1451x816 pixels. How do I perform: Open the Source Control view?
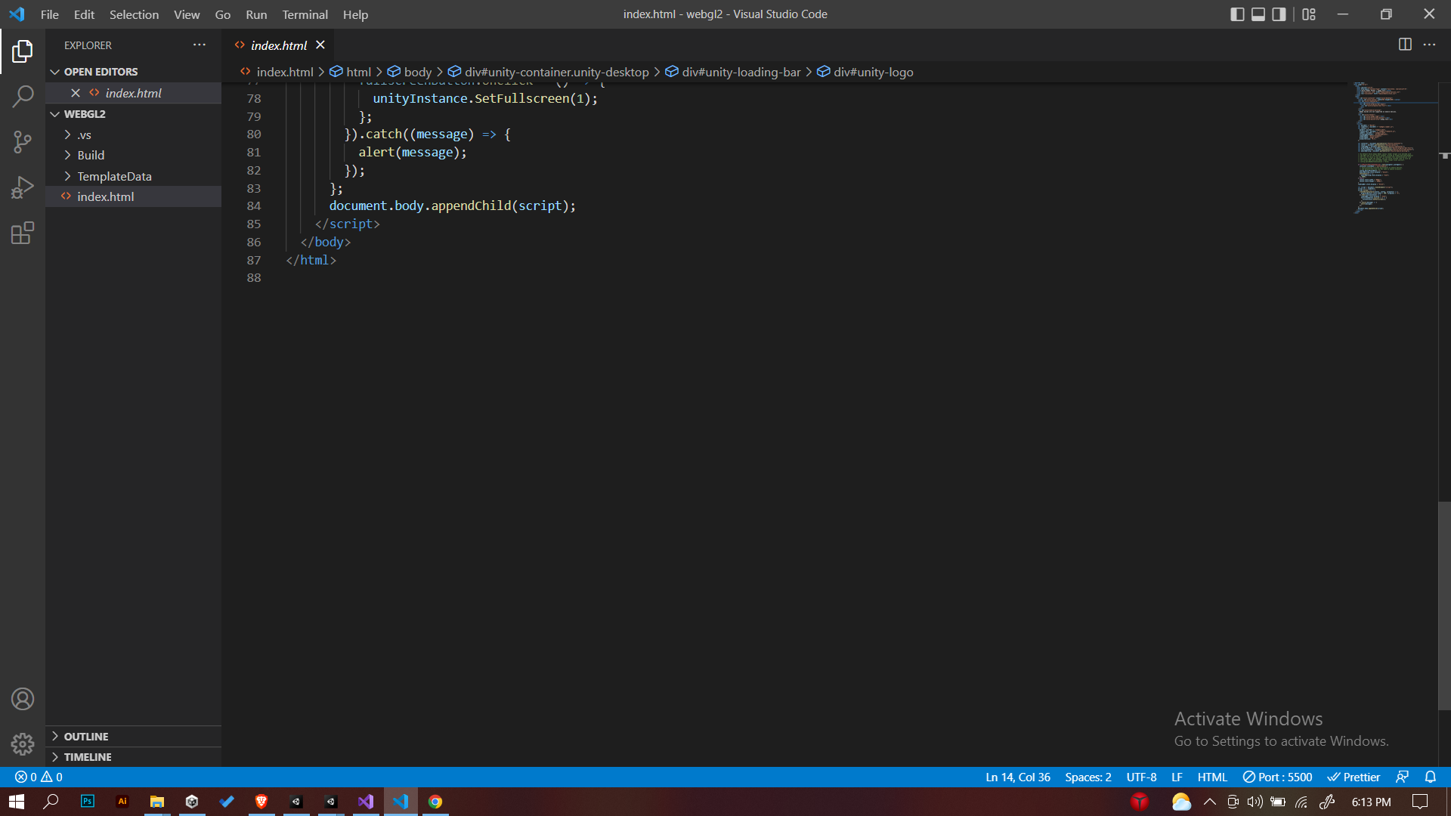(23, 141)
